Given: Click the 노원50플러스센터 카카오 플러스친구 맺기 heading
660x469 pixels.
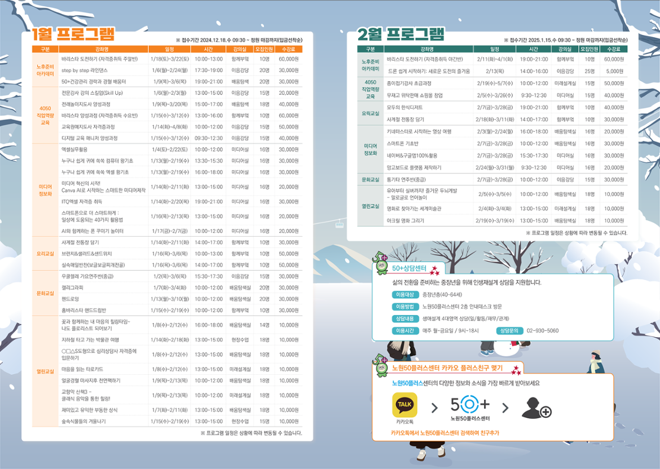Looking at the screenshot, I should click(447, 368).
